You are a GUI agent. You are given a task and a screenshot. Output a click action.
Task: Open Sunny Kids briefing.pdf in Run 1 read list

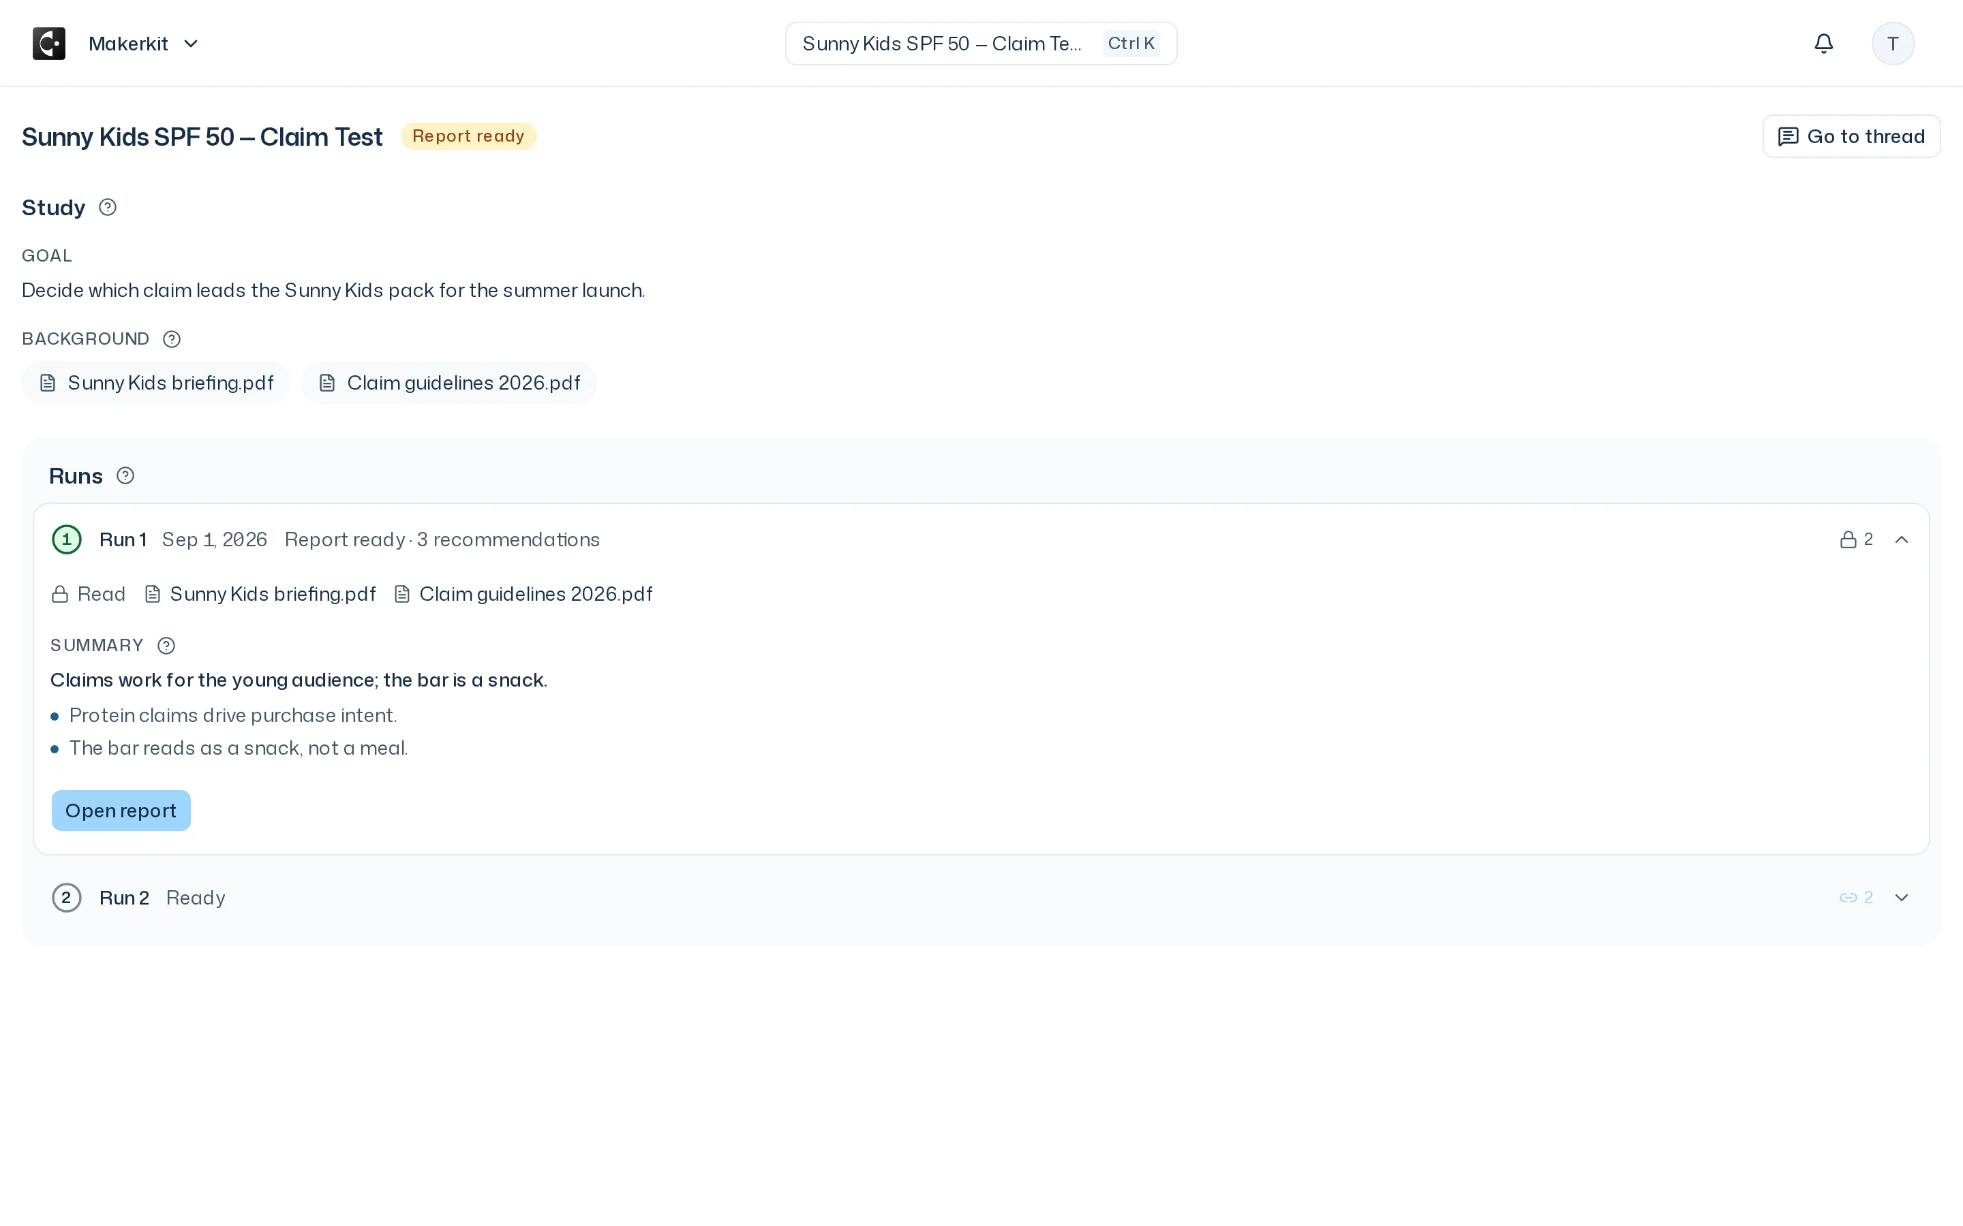coord(260,595)
